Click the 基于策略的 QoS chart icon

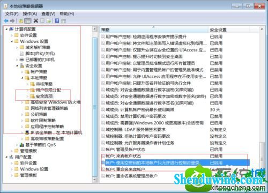tap(22, 145)
